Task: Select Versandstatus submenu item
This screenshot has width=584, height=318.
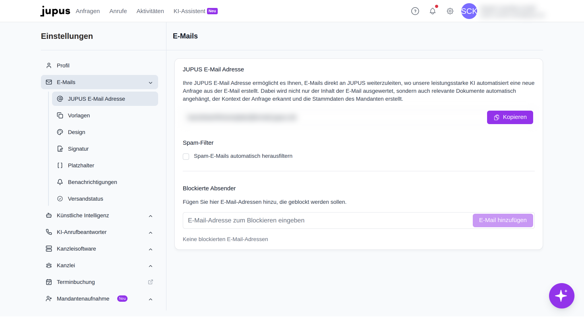Action: point(105,199)
